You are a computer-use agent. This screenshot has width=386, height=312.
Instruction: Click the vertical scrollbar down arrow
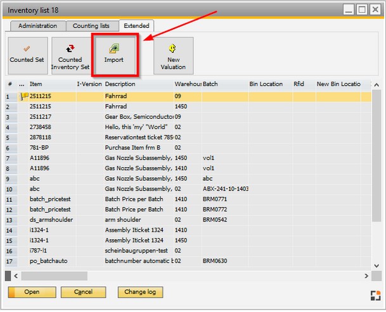click(x=376, y=266)
